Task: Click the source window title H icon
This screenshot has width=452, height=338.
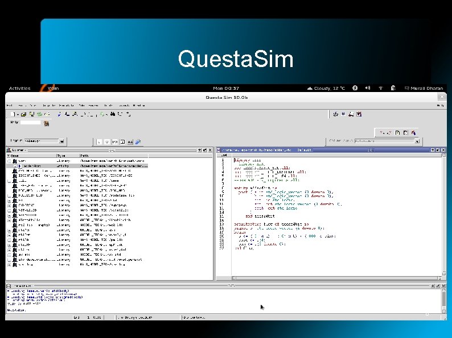Action: 219,150
